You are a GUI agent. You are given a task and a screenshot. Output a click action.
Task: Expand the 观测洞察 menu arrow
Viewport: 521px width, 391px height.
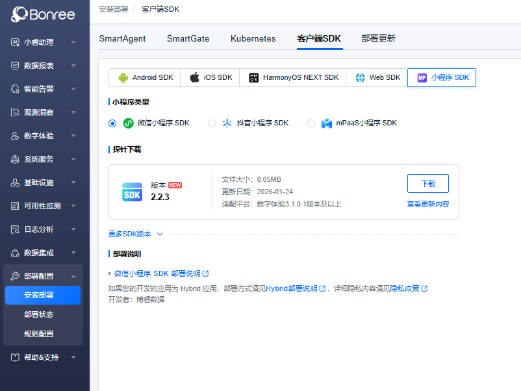[73, 112]
